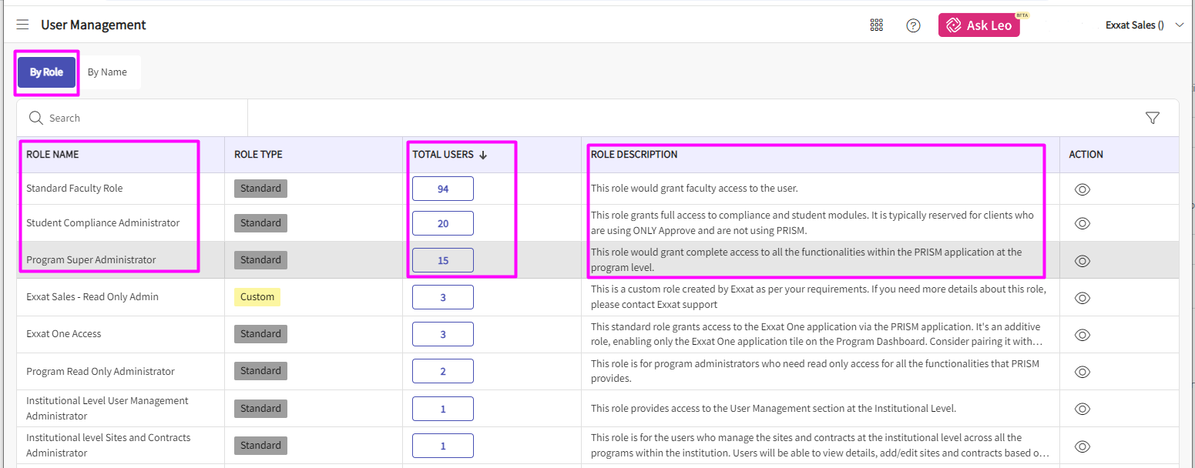The height and width of the screenshot is (468, 1195).
Task: Click eye icon for Exxat One Access
Action: click(x=1082, y=335)
